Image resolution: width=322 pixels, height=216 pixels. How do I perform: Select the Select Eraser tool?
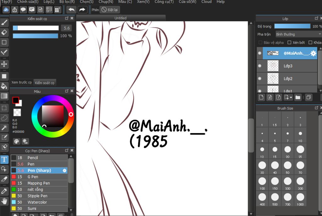(4, 147)
